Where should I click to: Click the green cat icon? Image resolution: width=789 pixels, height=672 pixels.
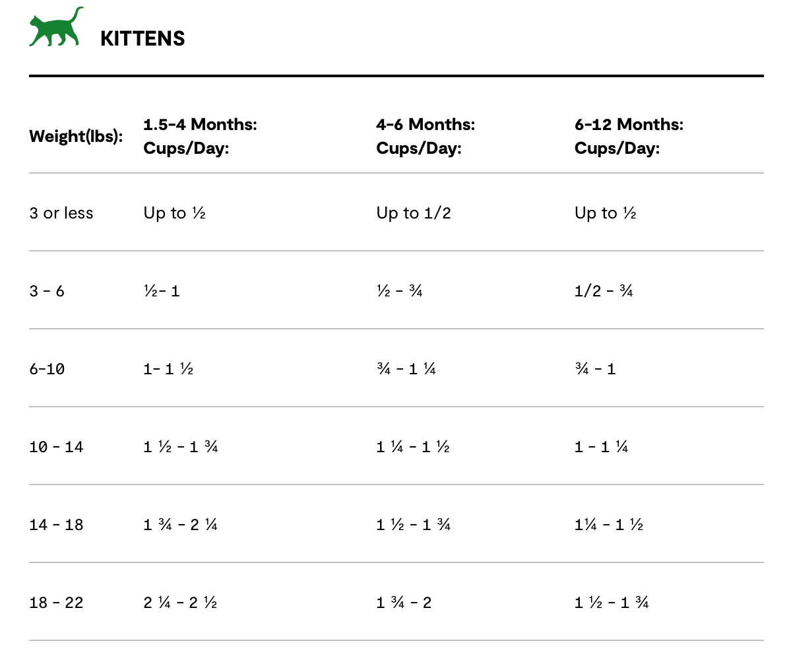click(x=56, y=29)
